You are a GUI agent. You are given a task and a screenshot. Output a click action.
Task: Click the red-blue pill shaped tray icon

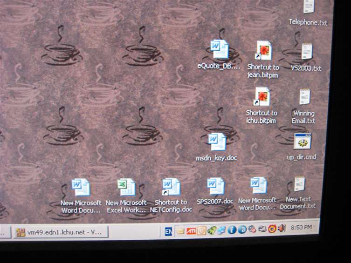click(252, 229)
